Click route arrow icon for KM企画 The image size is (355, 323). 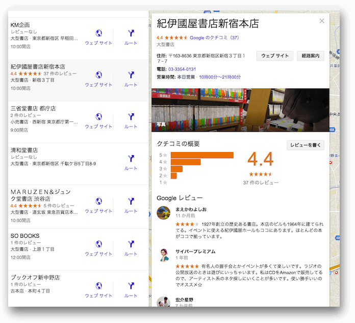point(131,33)
